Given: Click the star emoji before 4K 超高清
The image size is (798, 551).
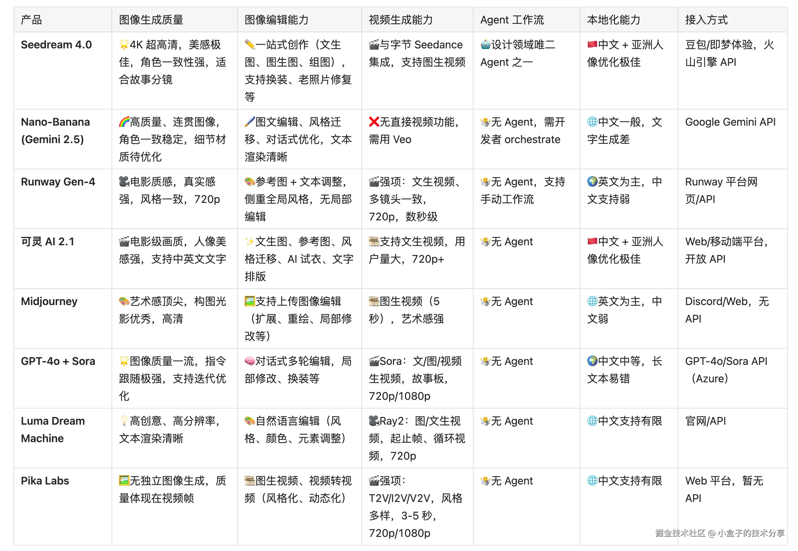Looking at the screenshot, I should (x=124, y=45).
